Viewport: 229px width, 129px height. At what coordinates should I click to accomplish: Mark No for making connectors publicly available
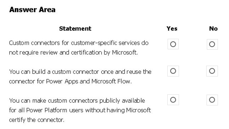click(x=212, y=100)
